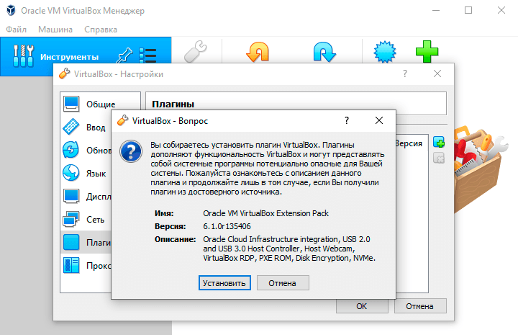
Task: Click Отмена in the Настройки window
Action: click(x=420, y=306)
